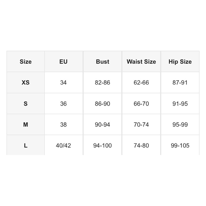
Task: Click waist measurement 62-66
Action: coord(141,82)
